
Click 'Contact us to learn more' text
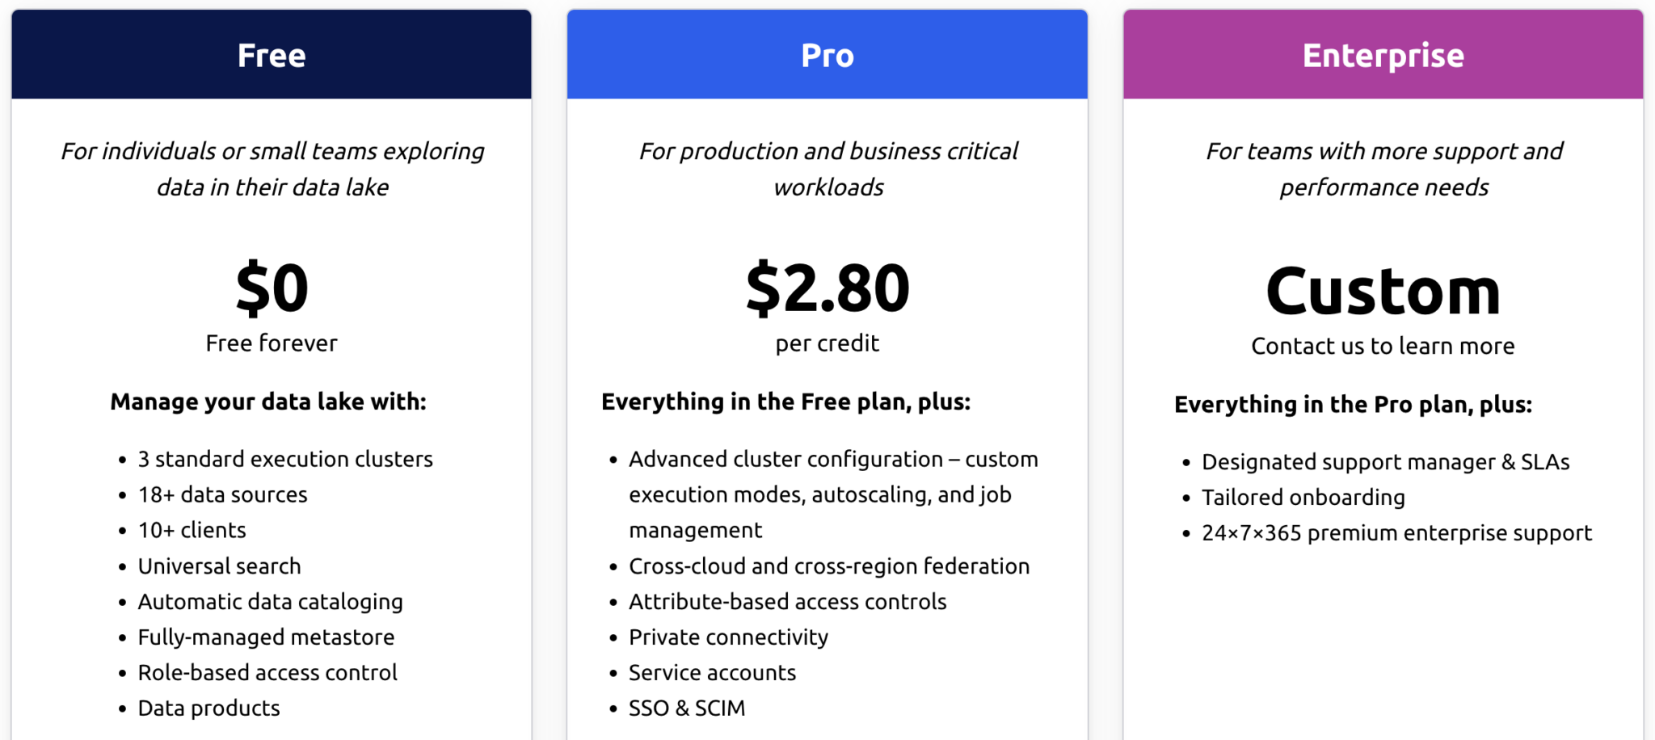(x=1383, y=346)
